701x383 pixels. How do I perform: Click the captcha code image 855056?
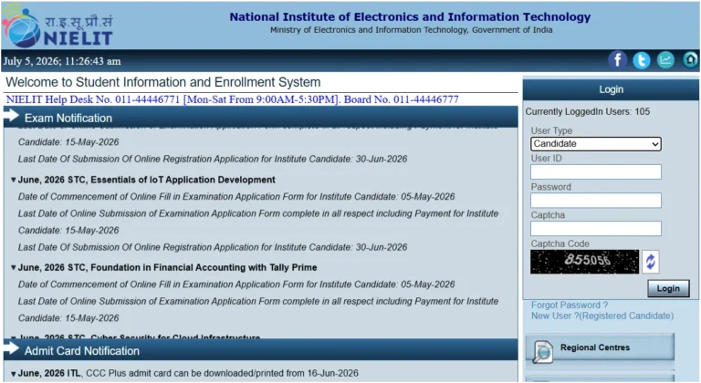[x=585, y=262]
